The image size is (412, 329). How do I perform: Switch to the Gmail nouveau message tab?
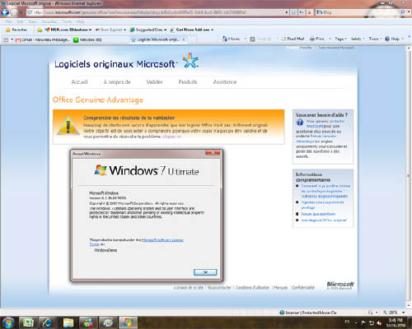tap(43, 39)
